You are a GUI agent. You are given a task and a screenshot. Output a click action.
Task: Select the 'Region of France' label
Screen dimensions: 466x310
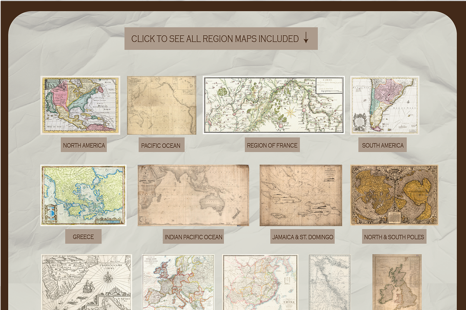click(272, 146)
